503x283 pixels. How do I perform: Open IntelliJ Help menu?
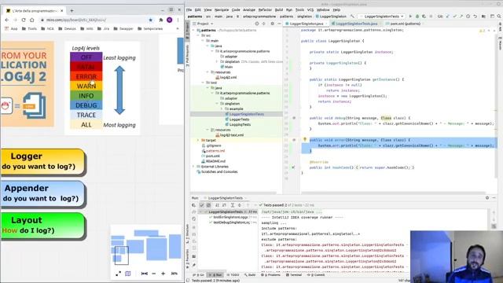pos(336,10)
